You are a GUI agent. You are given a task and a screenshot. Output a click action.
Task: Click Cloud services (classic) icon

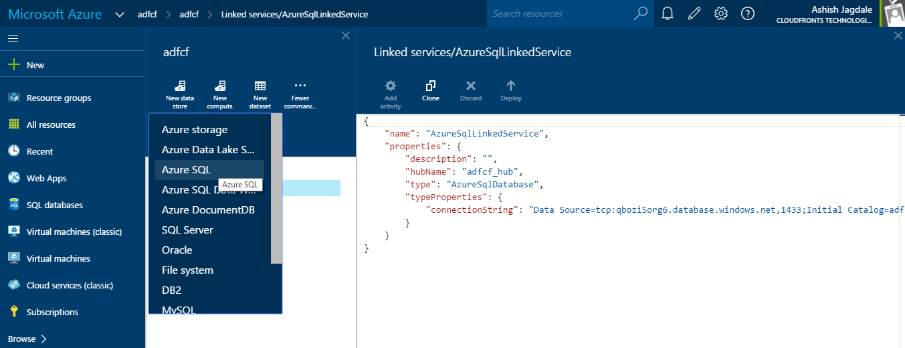[x=13, y=285]
